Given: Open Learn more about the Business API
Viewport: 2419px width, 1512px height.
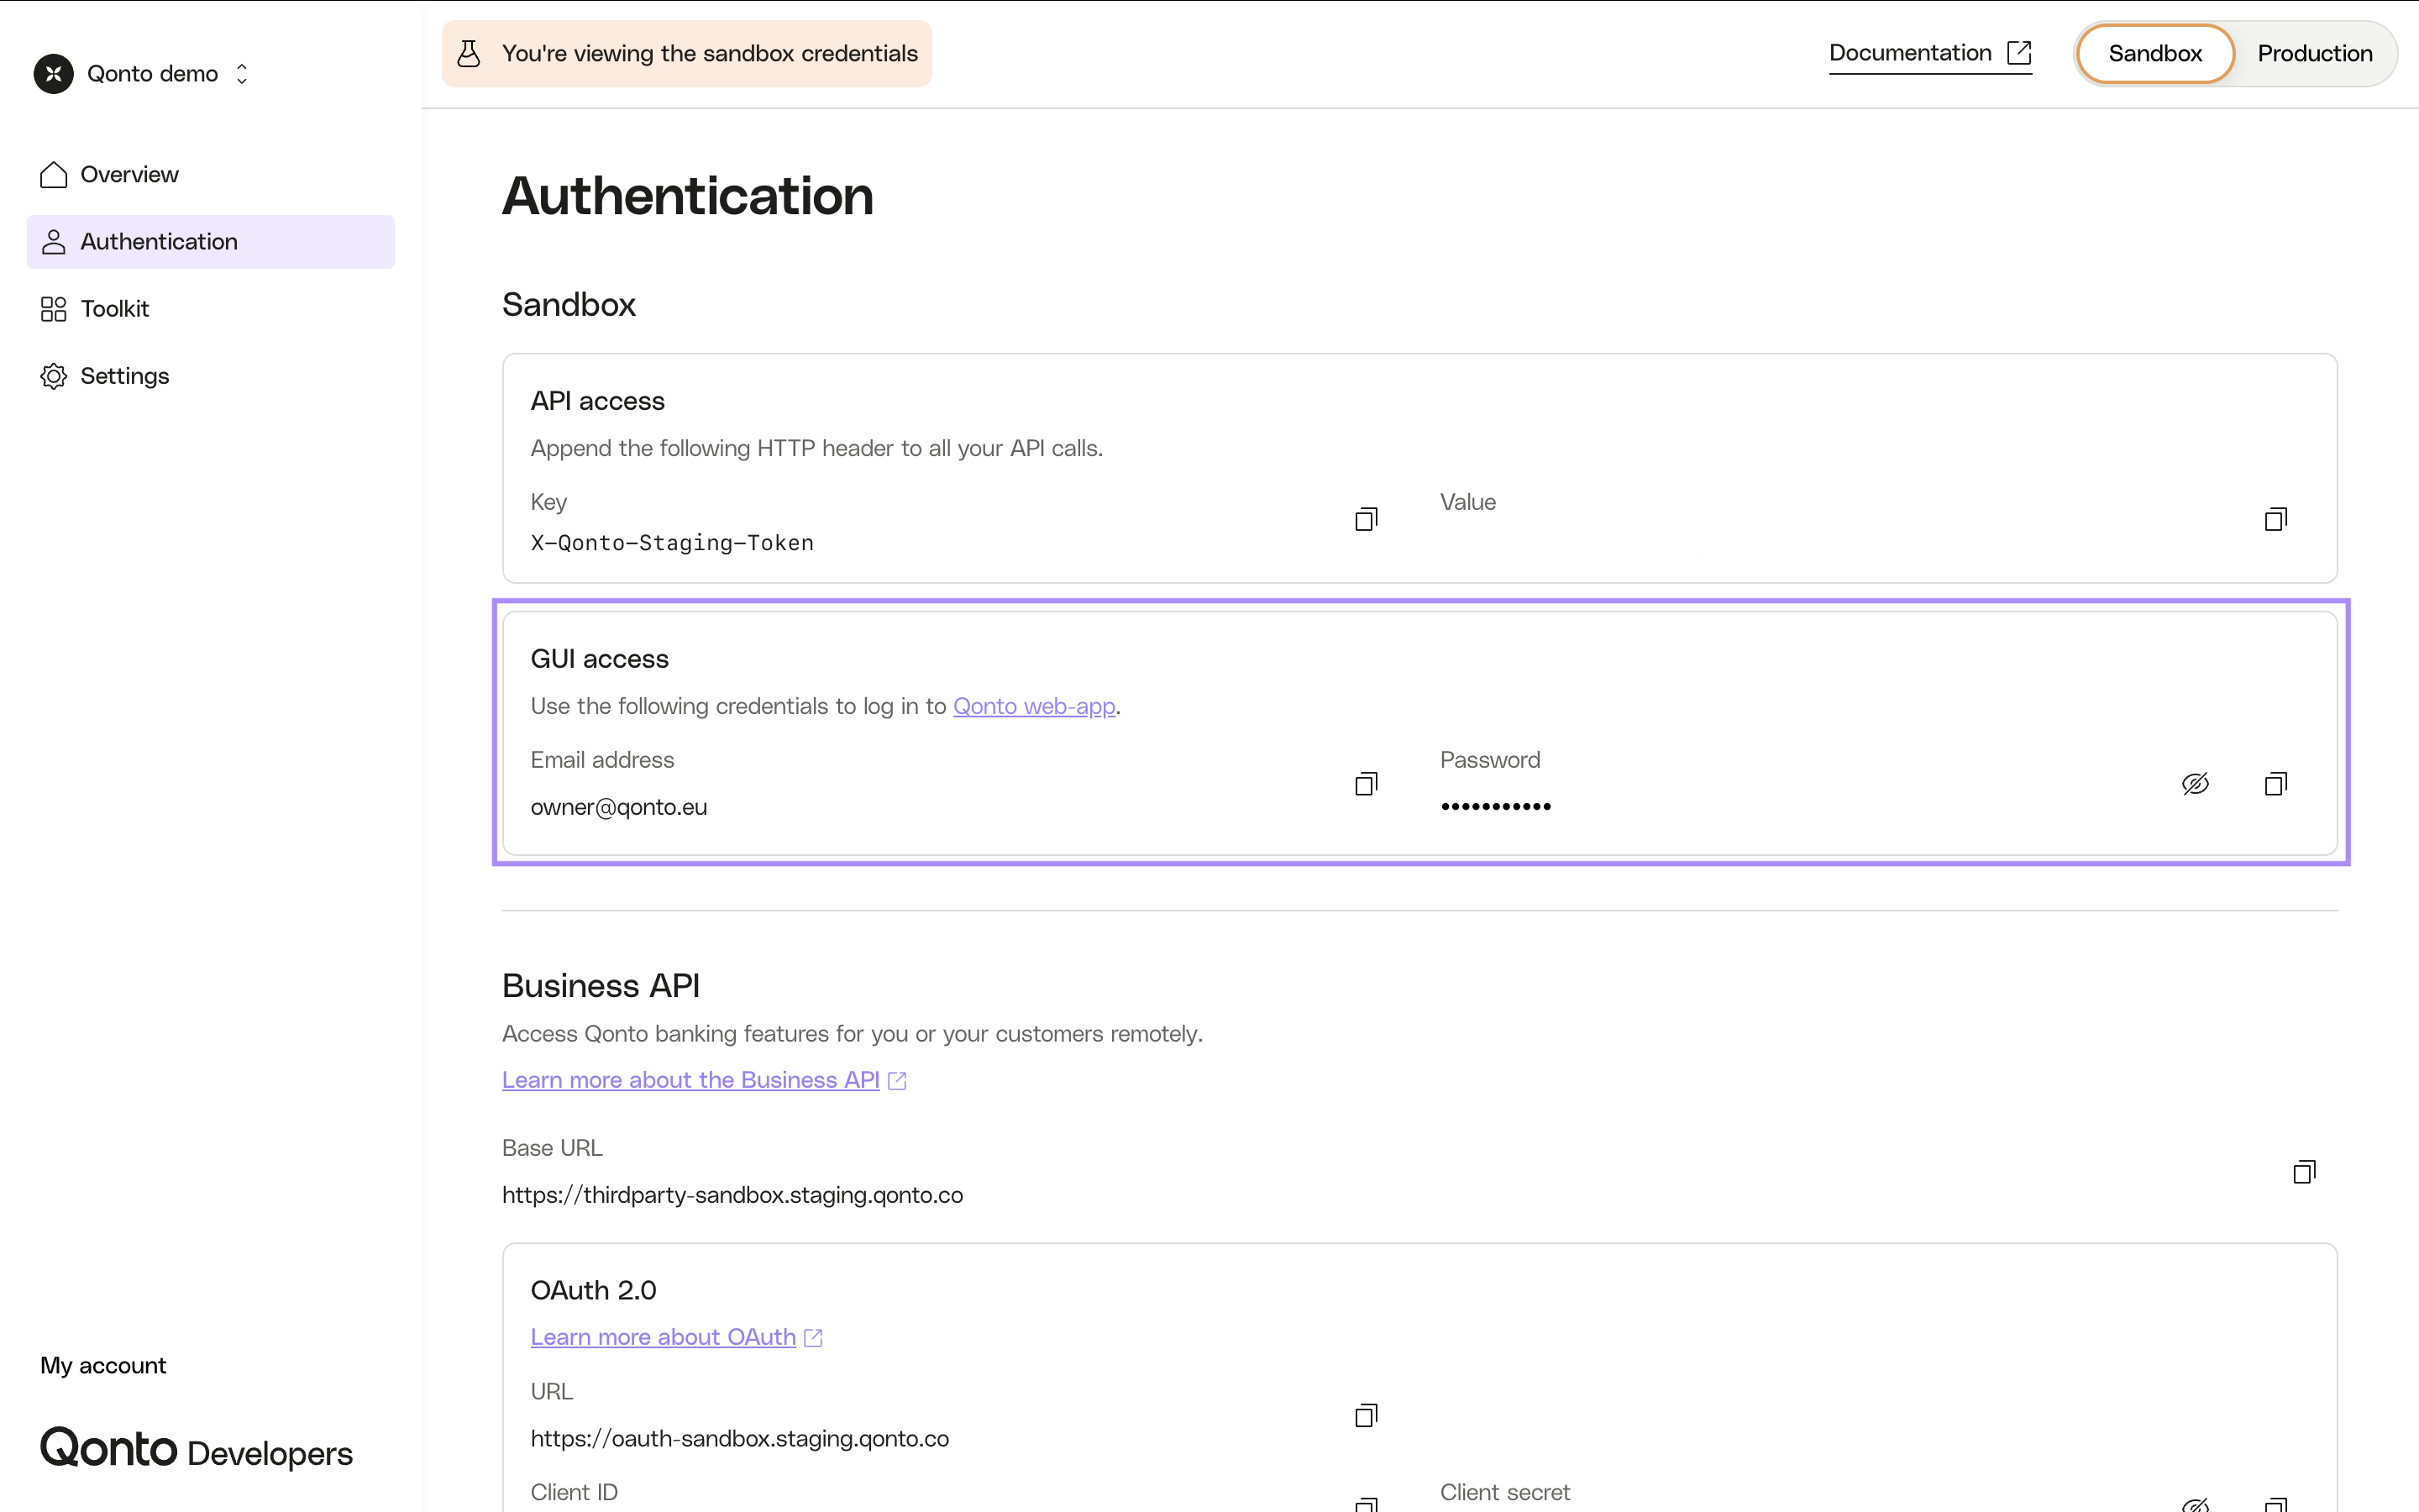Looking at the screenshot, I should (x=690, y=1080).
